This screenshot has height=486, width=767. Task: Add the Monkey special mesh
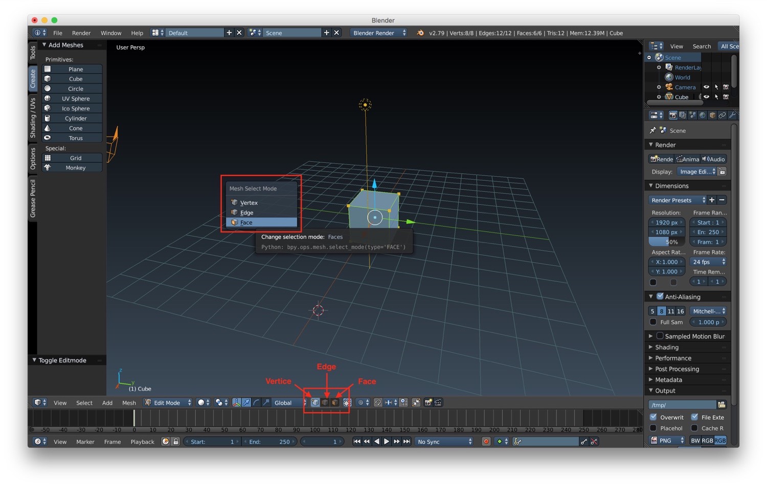(72, 167)
